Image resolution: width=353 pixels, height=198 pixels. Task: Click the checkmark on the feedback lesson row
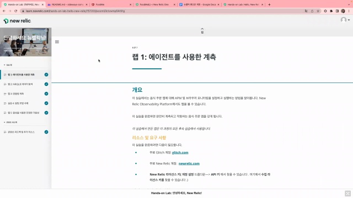click(46, 132)
